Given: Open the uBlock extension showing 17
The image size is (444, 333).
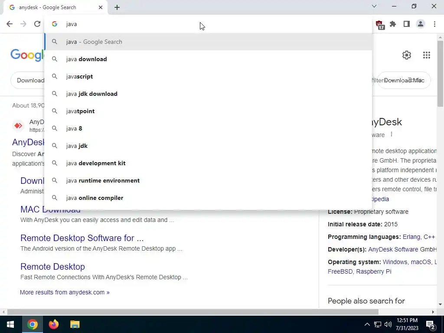Looking at the screenshot, I should [380, 25].
